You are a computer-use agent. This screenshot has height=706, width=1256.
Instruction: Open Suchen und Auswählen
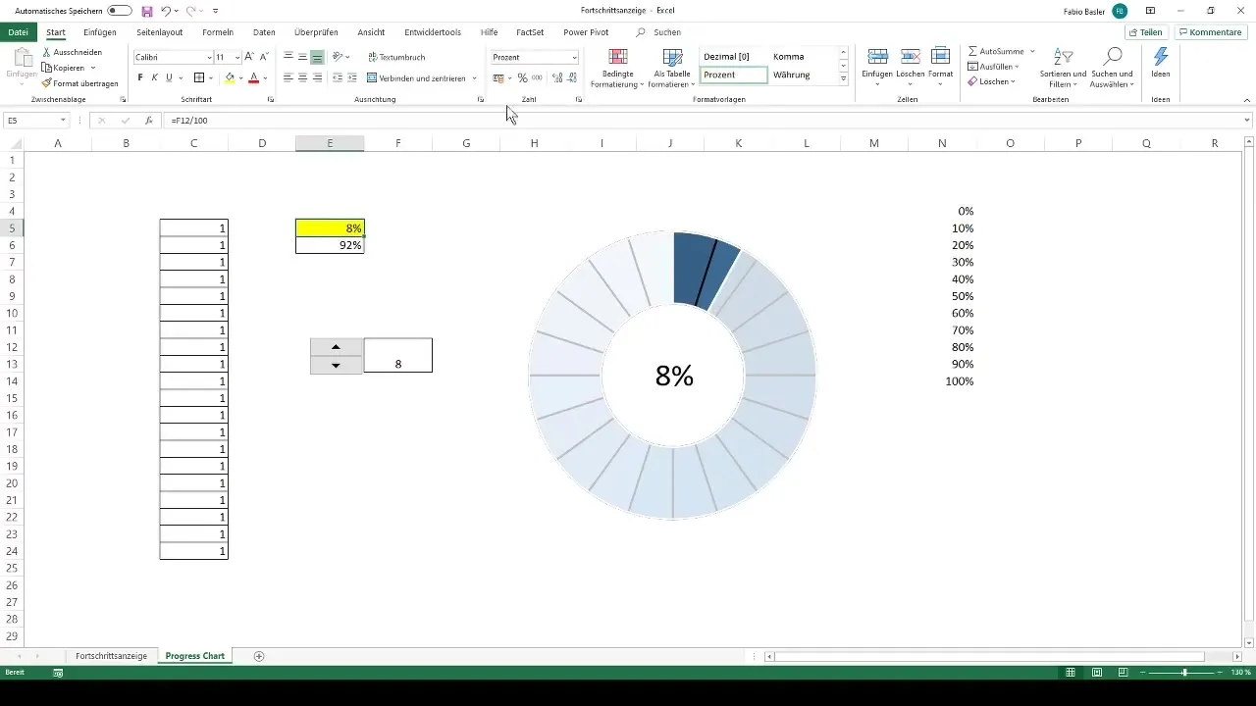tap(1113, 68)
